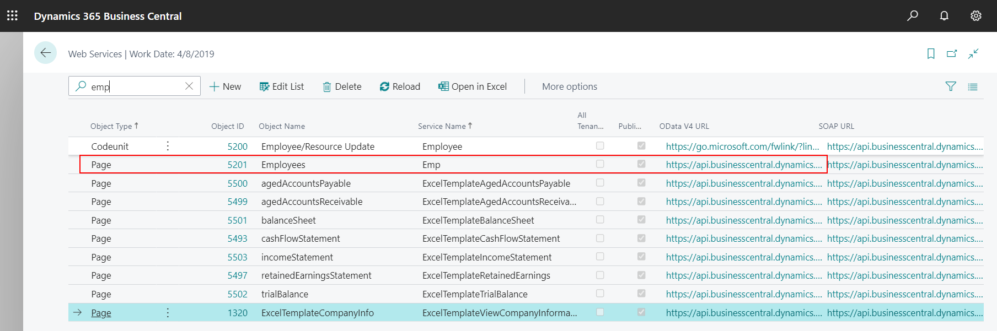The width and height of the screenshot is (997, 331).
Task: Open SOAP URL for Employee service
Action: point(905,146)
